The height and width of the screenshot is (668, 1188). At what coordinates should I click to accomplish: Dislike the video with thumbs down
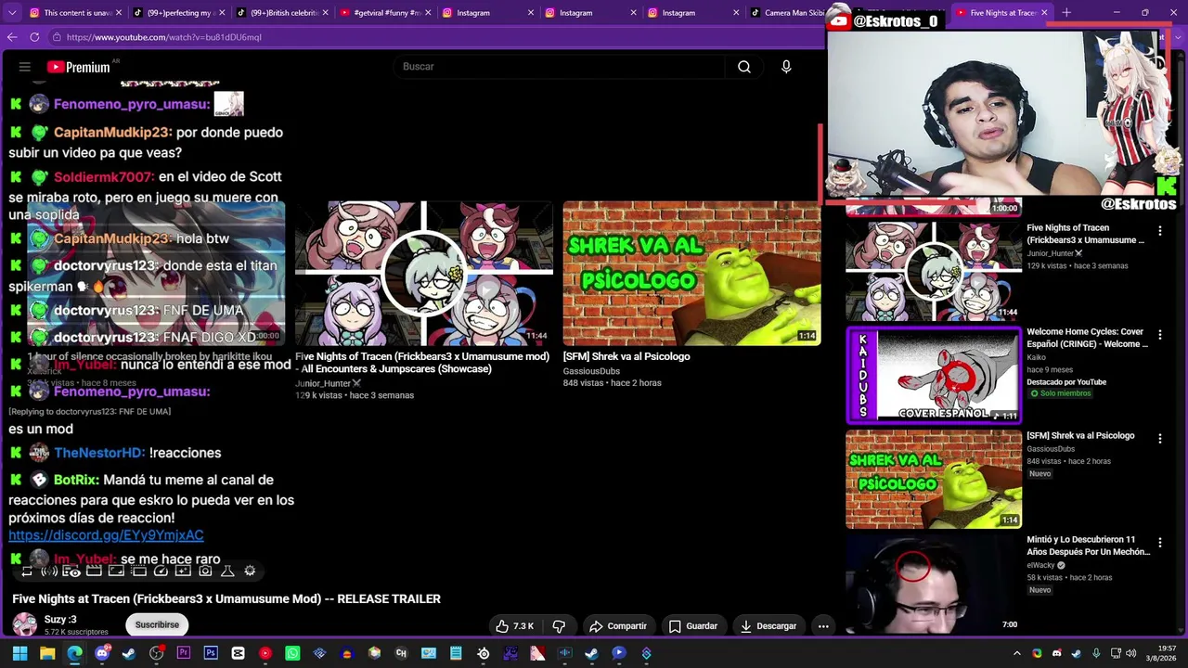click(559, 626)
